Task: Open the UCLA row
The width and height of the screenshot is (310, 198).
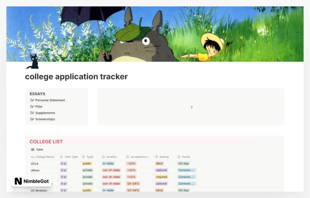Action: pos(35,164)
